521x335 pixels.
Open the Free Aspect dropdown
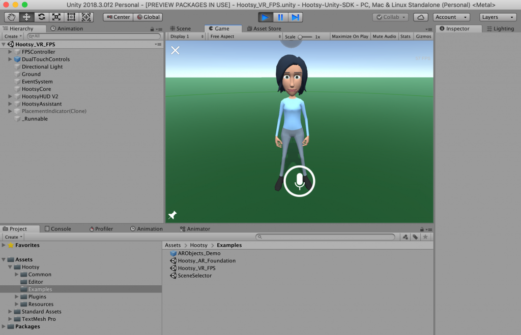pos(245,37)
